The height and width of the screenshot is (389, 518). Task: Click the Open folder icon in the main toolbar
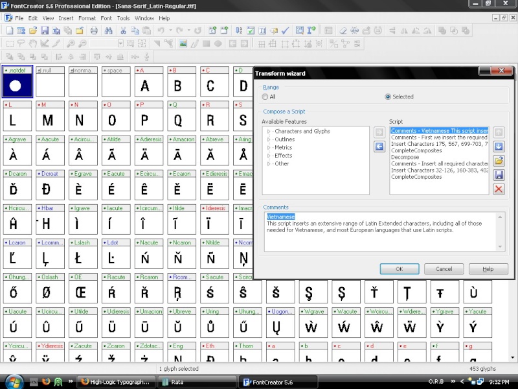[x=32, y=30]
